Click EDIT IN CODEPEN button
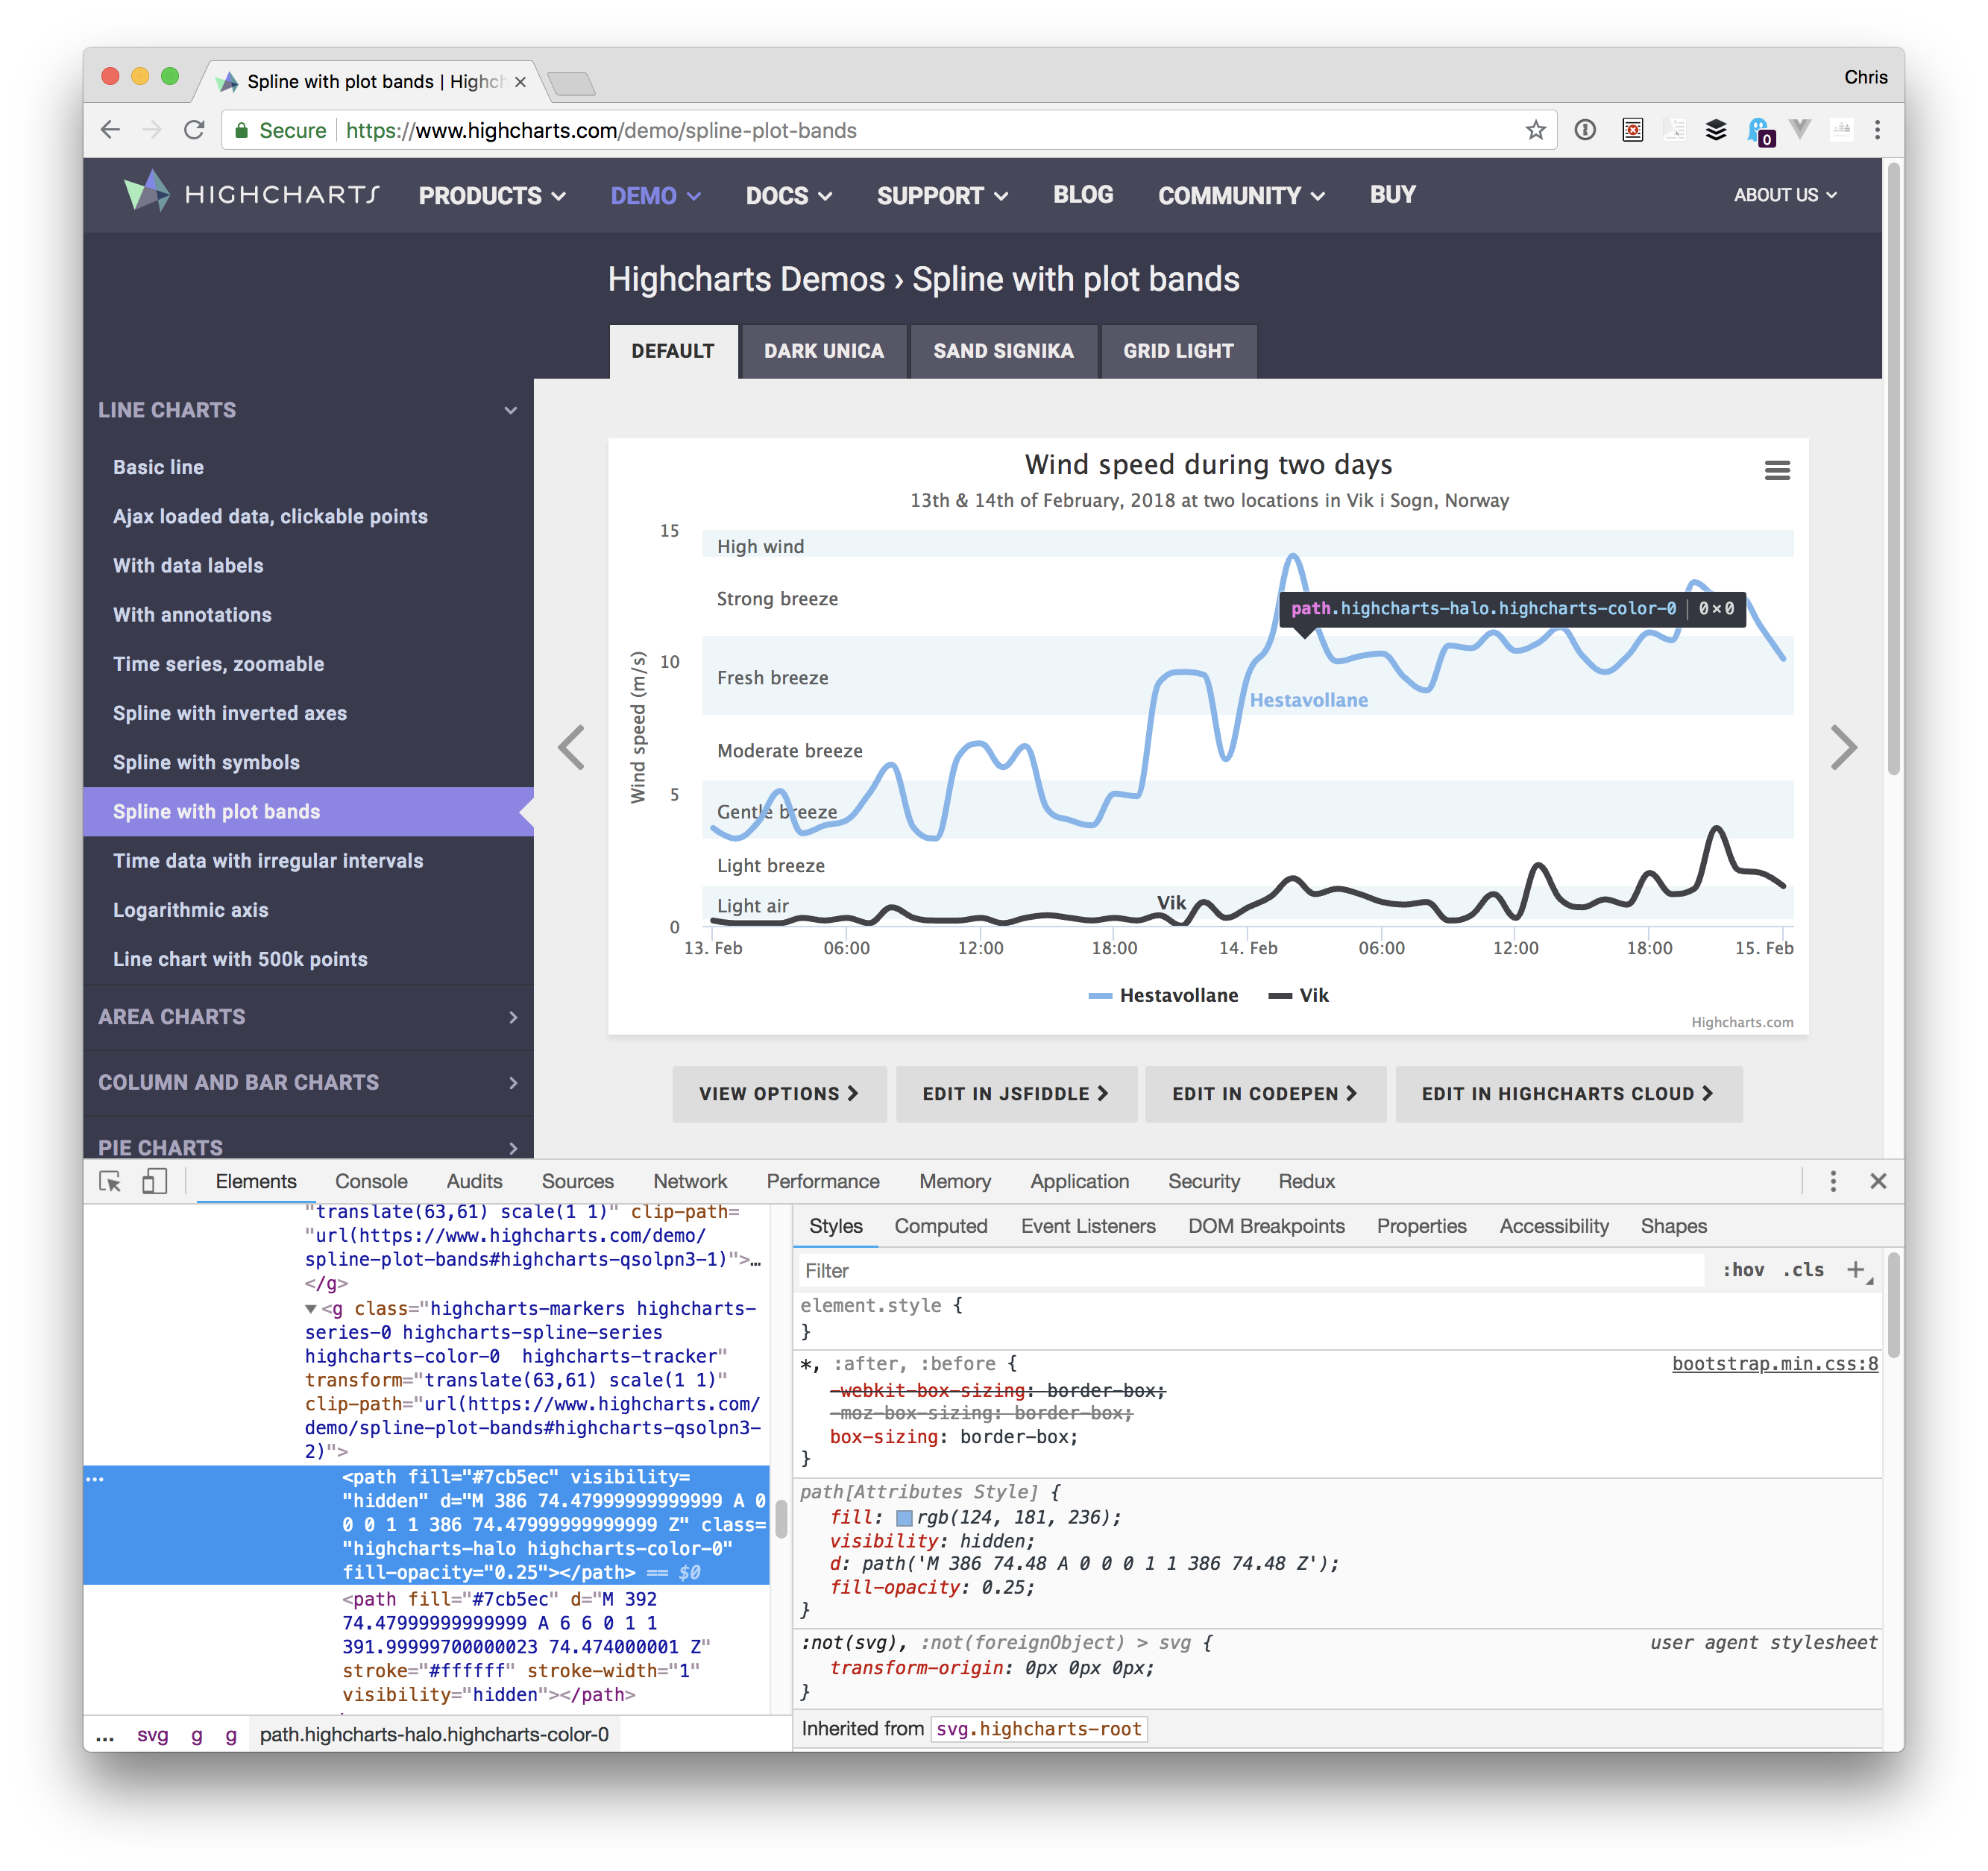The height and width of the screenshot is (1871, 1988). (1265, 1094)
